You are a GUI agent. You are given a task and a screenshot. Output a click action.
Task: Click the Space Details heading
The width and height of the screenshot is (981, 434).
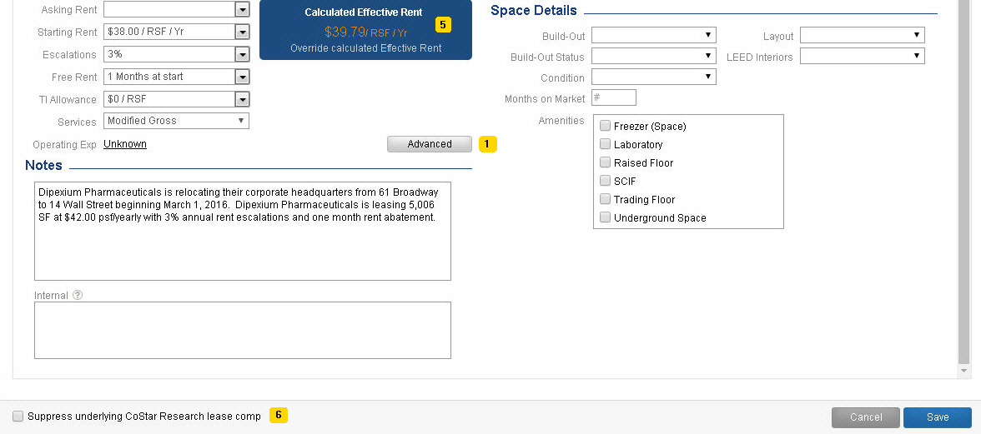534,11
